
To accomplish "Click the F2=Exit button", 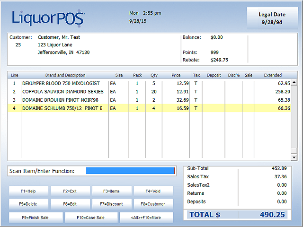I will 70,191.
